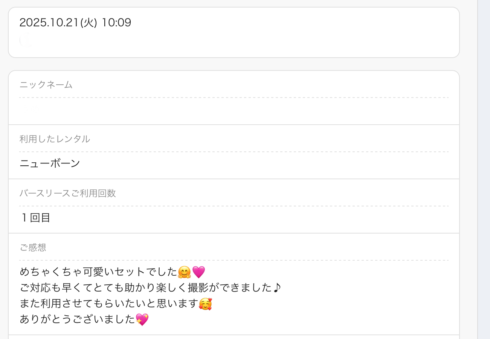This screenshot has width=490, height=339.
Task: Click the また利用させてもらいたい review line
Action: (x=108, y=304)
